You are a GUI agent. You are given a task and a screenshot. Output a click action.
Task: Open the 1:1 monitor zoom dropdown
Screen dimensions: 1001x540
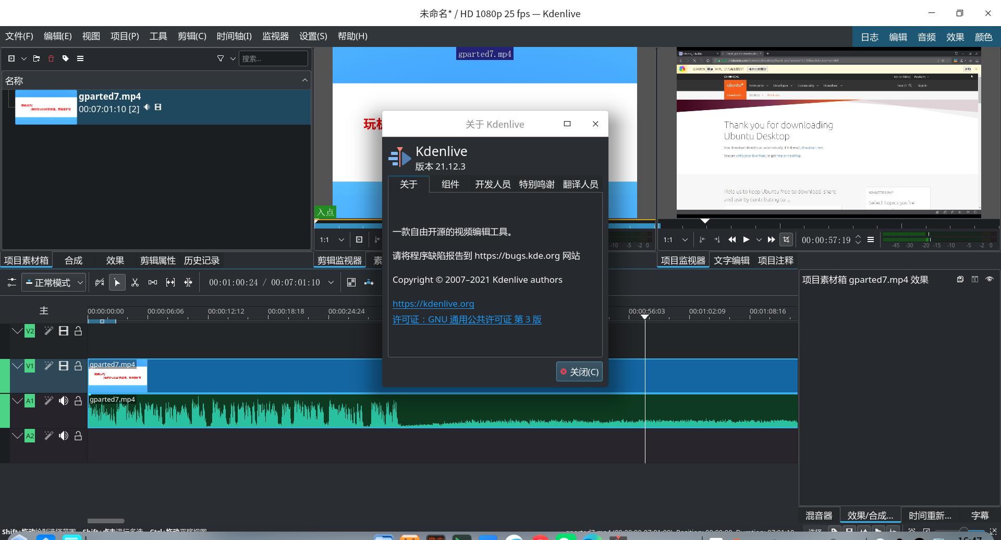click(675, 239)
